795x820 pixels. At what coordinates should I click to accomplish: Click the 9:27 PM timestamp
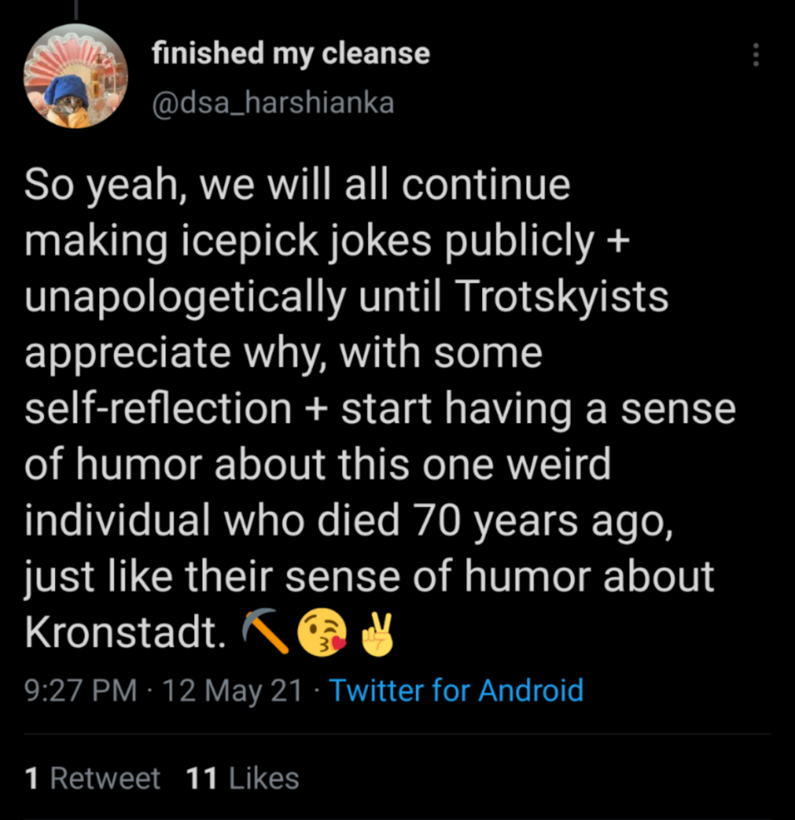click(x=81, y=691)
